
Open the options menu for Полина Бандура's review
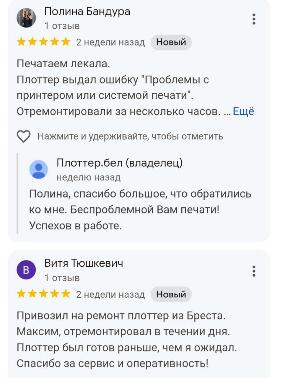254,19
